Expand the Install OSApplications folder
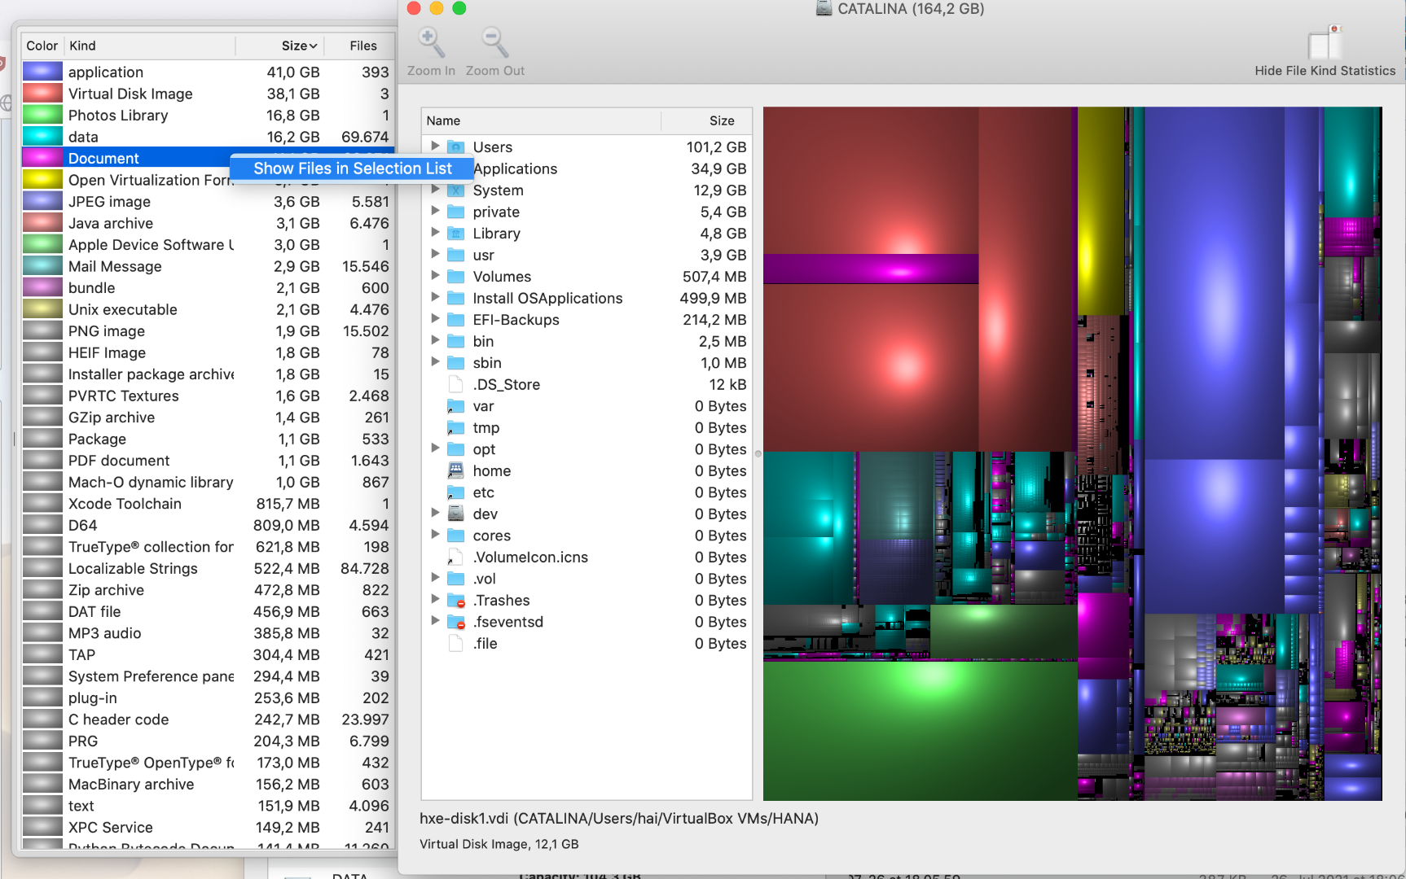This screenshot has width=1406, height=879. (x=435, y=298)
